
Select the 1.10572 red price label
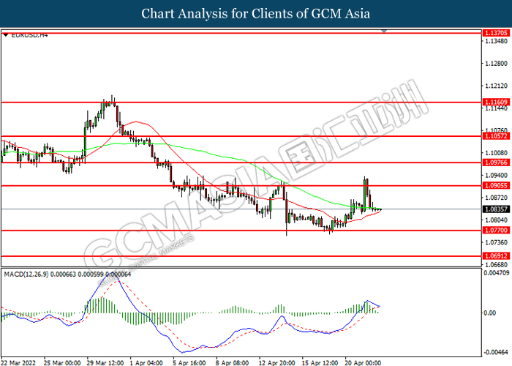coord(496,136)
